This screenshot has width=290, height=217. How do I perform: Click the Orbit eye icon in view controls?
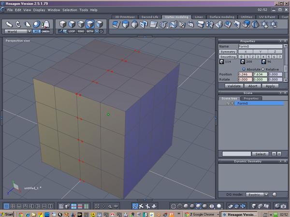[x=116, y=206]
